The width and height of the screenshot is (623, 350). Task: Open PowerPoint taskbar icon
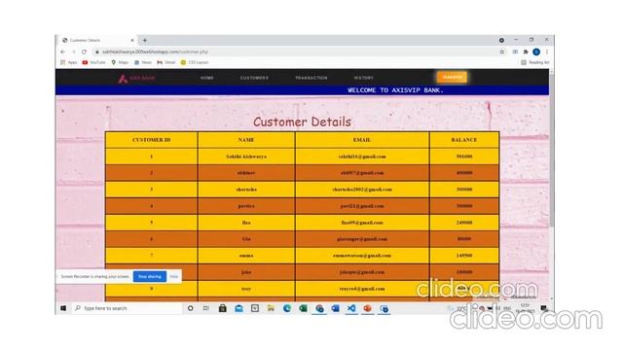(x=368, y=308)
